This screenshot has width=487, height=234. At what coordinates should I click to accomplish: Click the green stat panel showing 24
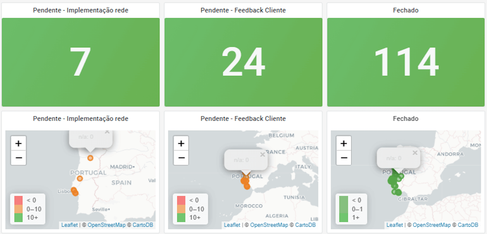[243, 62]
